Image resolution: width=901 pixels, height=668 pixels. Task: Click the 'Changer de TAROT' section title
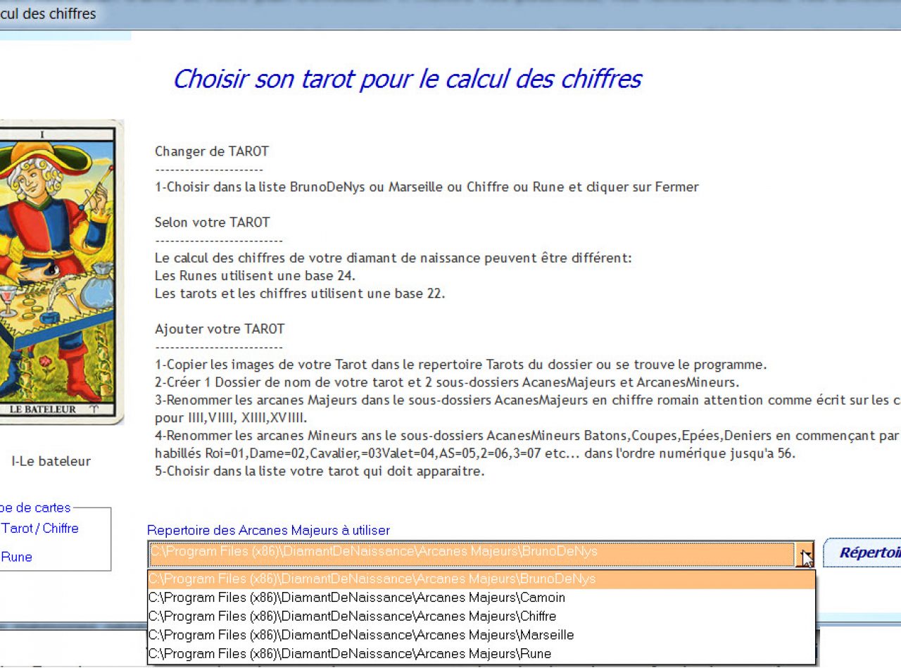tap(211, 152)
